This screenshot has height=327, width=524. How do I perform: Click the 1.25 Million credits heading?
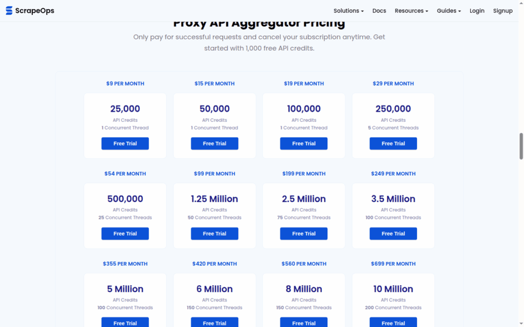click(x=214, y=199)
